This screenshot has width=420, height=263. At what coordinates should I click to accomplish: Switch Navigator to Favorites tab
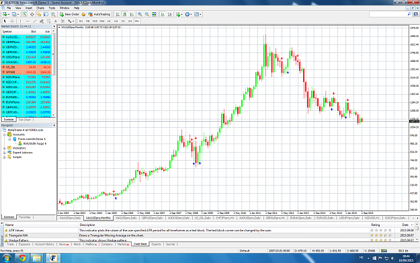(25, 217)
